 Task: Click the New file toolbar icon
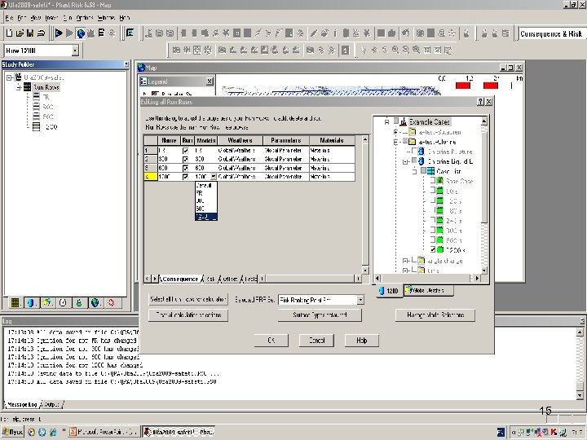tap(10, 33)
